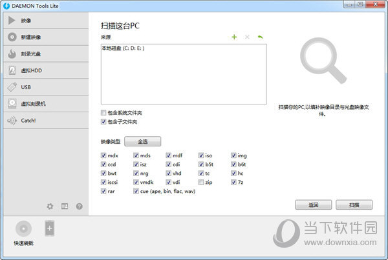This screenshot has height=260, width=388.
Task: Toggle the vhd file type checkbox
Action: pos(169,174)
